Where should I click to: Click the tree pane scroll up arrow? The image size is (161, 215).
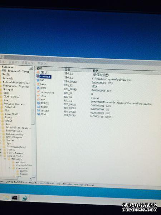point(31,68)
